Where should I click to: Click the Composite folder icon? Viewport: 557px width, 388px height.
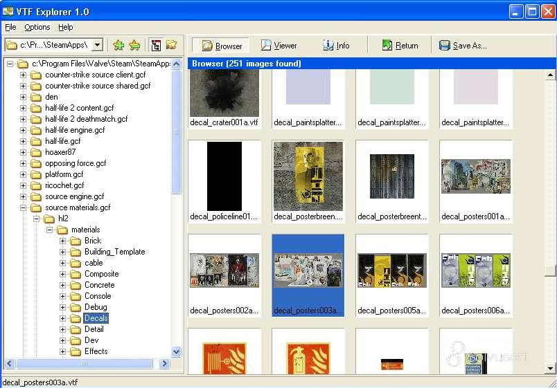pos(76,274)
